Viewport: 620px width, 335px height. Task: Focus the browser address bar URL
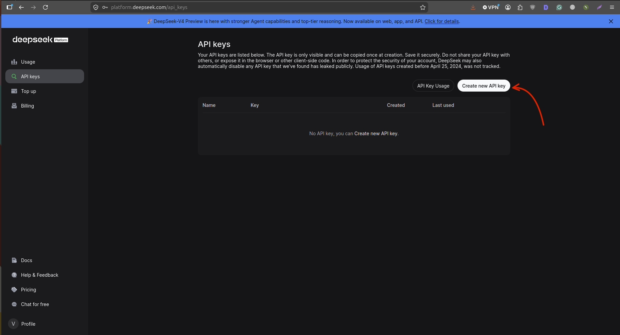pos(149,7)
